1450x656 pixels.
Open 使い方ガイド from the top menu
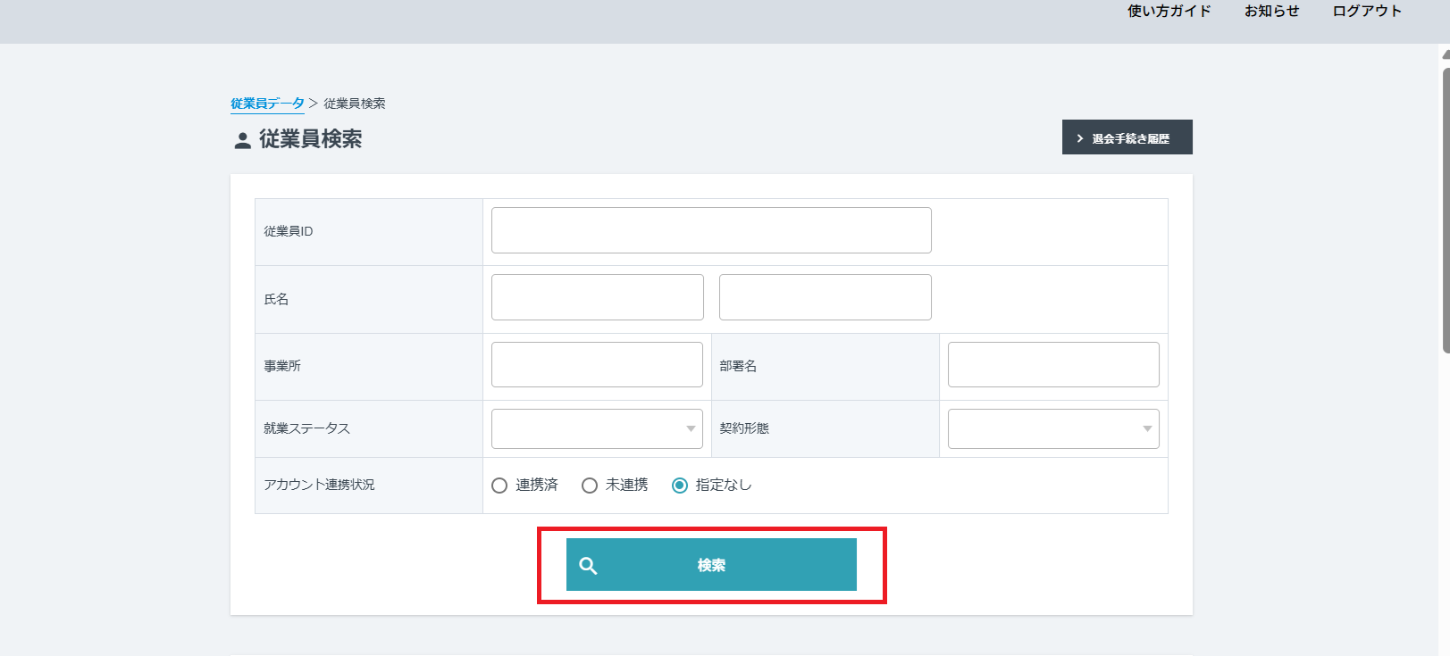point(1169,12)
